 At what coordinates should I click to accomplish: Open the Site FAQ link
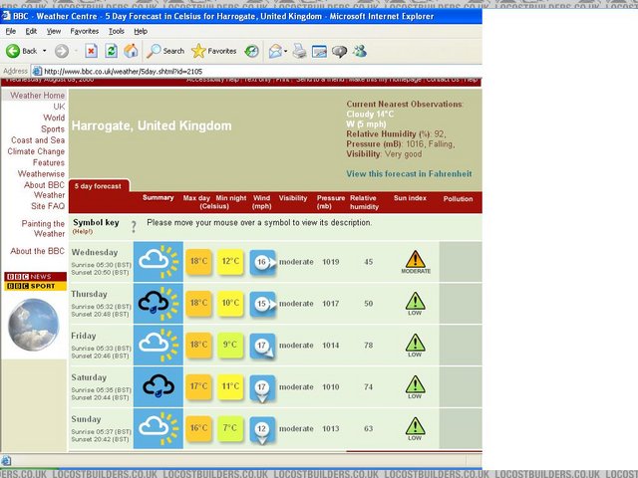(x=48, y=206)
